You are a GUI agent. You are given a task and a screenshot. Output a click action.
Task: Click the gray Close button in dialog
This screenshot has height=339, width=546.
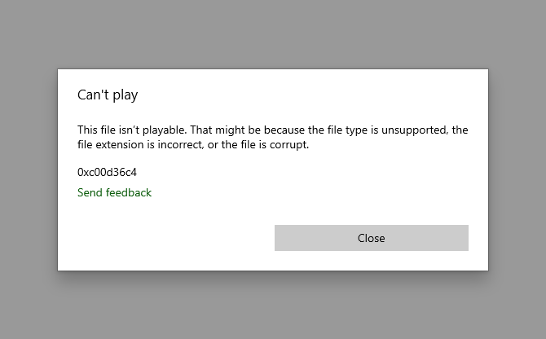coord(371,238)
